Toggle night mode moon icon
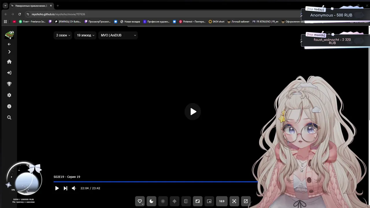Viewport: 370px width, 208px height. (x=151, y=201)
